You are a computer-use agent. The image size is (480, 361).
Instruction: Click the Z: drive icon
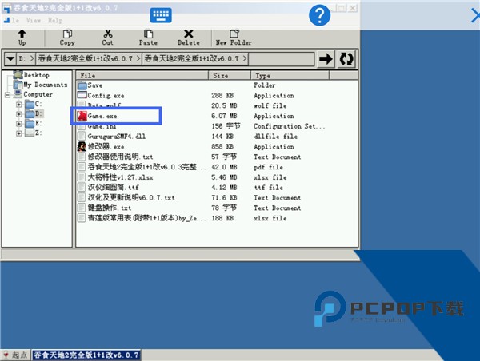pyautogui.click(x=30, y=133)
